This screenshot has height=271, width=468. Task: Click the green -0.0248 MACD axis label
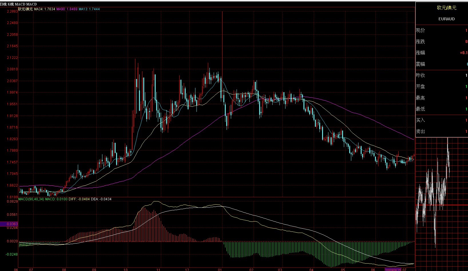pyautogui.click(x=12, y=254)
